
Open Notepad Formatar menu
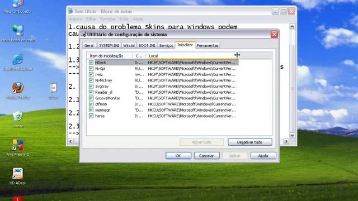[x=107, y=19]
